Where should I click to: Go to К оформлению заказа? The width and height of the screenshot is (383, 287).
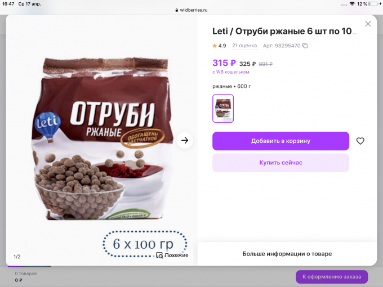pyautogui.click(x=332, y=277)
